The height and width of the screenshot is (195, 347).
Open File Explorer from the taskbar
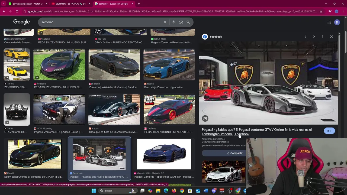(x=158, y=191)
